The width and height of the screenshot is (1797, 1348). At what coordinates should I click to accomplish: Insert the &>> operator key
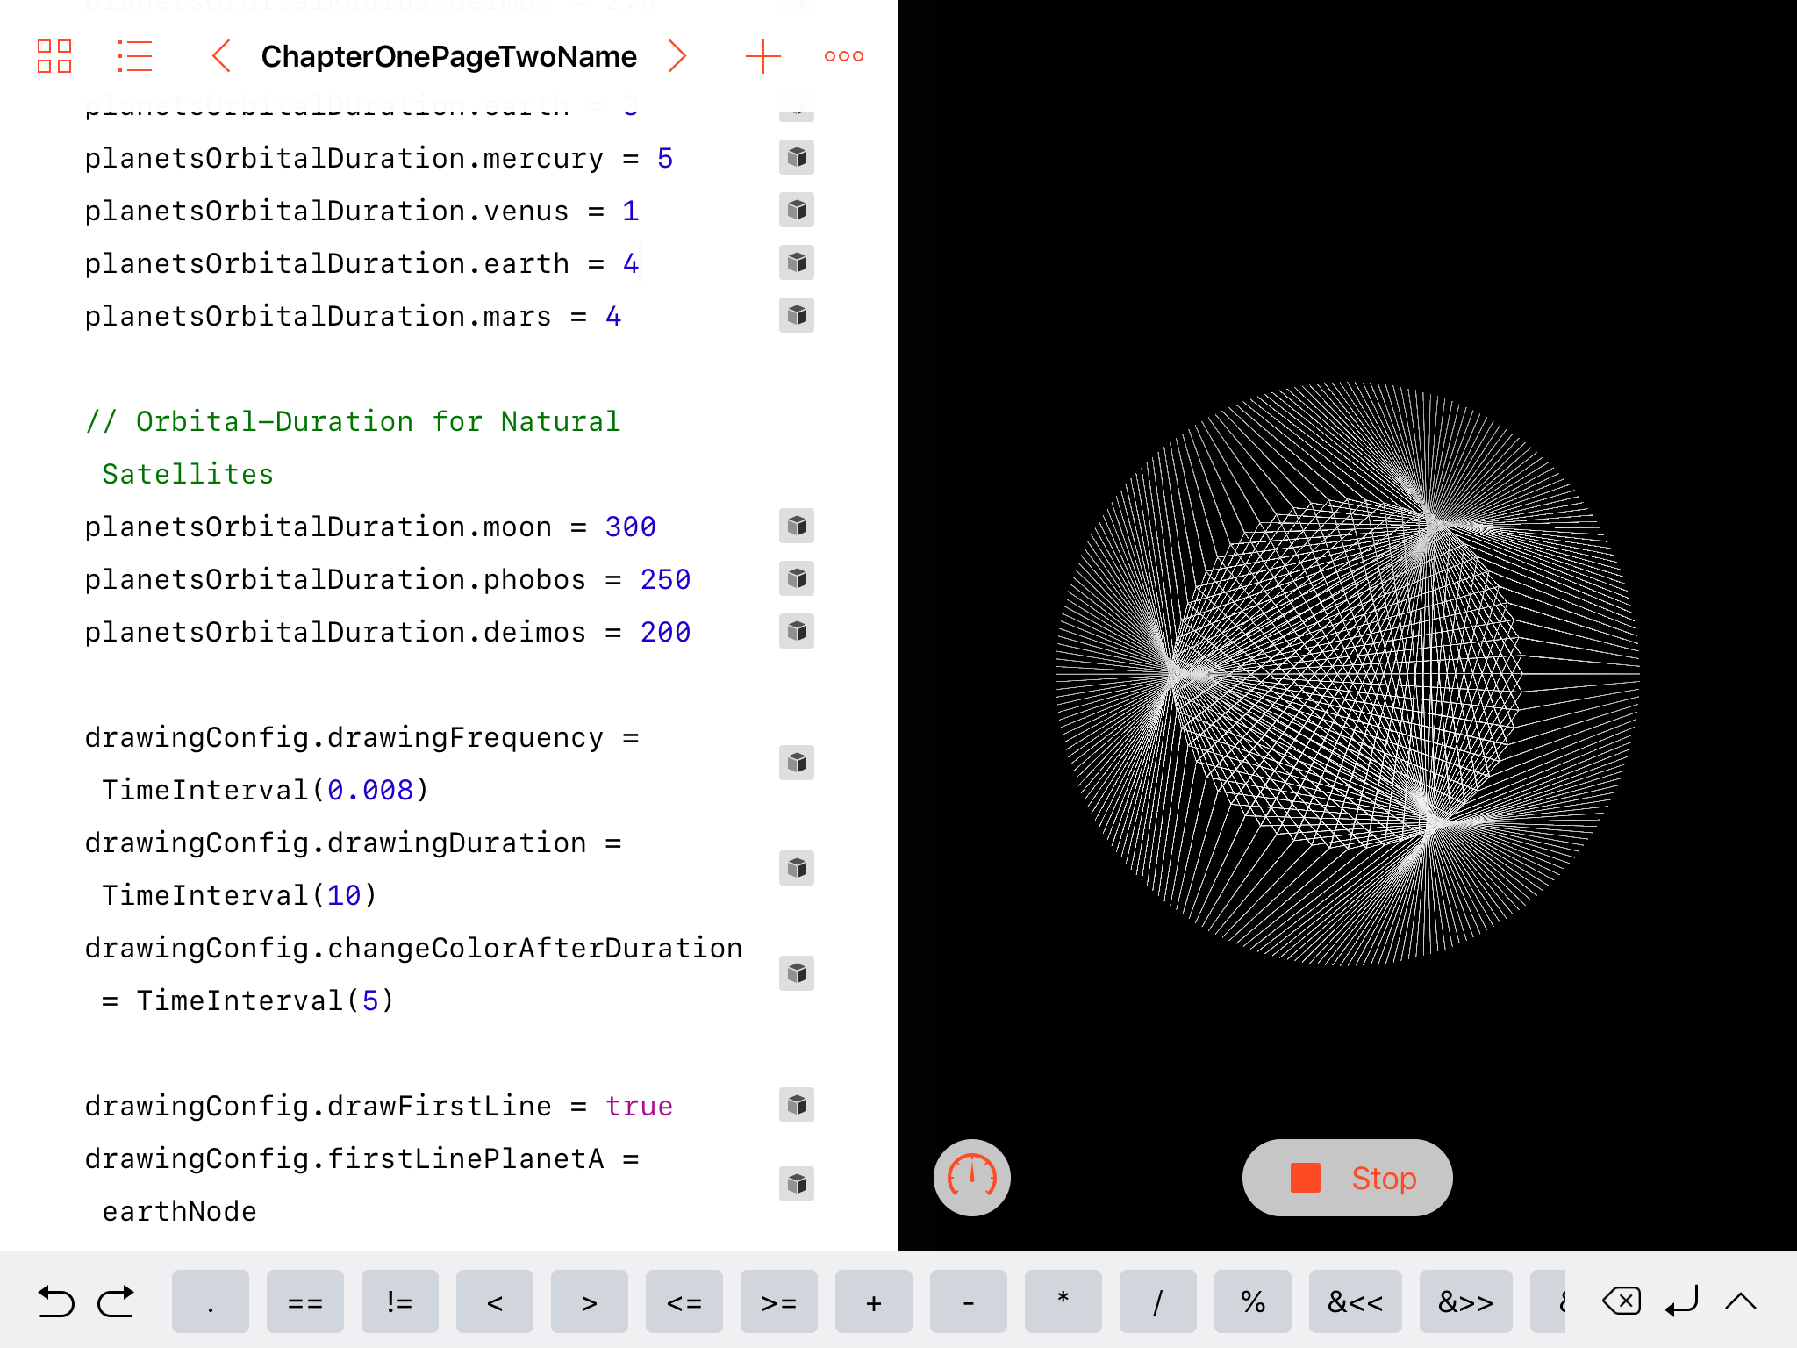(x=1466, y=1301)
